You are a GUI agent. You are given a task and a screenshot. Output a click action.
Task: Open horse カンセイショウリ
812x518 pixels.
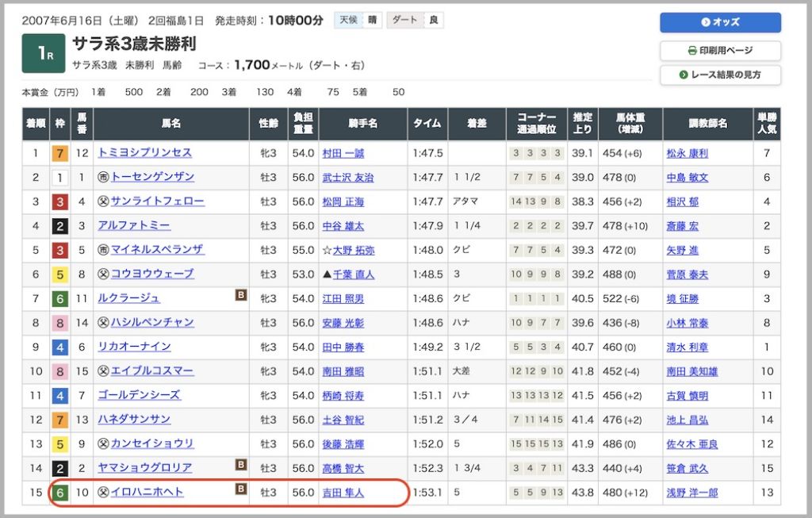pyautogui.click(x=152, y=444)
